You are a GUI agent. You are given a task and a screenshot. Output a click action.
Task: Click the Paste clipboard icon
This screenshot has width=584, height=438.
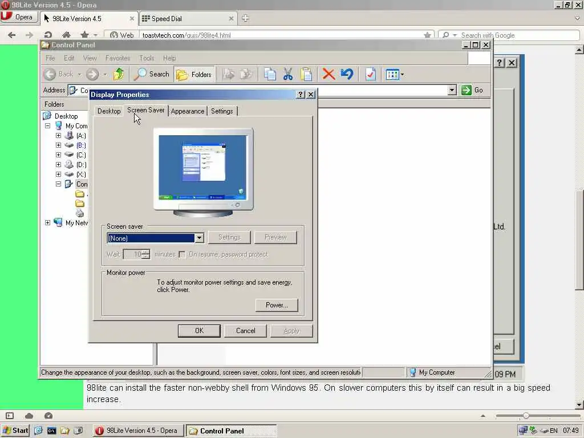coord(306,74)
